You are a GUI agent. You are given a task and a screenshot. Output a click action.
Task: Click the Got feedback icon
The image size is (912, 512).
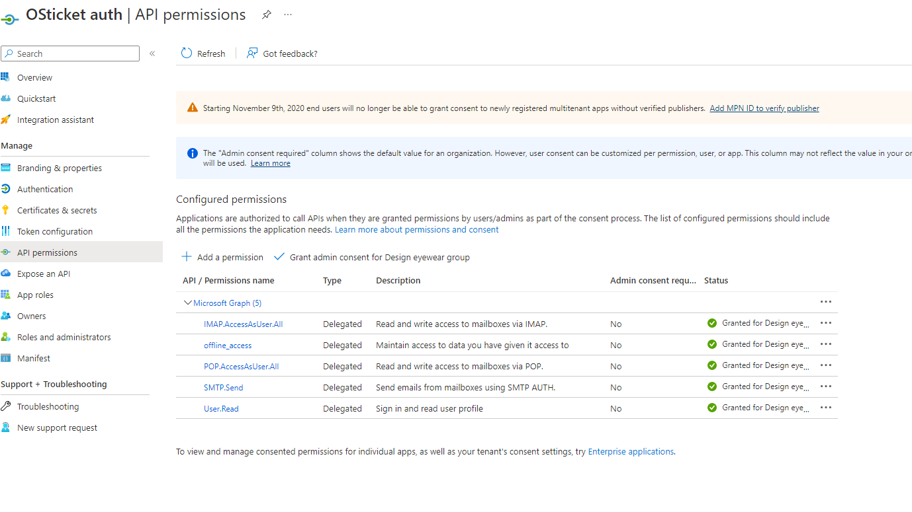click(252, 54)
